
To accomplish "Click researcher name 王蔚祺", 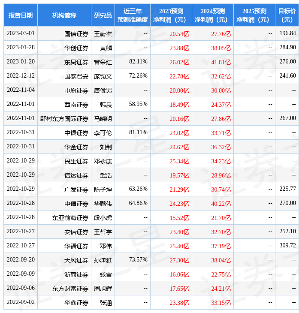I will [x=103, y=34].
